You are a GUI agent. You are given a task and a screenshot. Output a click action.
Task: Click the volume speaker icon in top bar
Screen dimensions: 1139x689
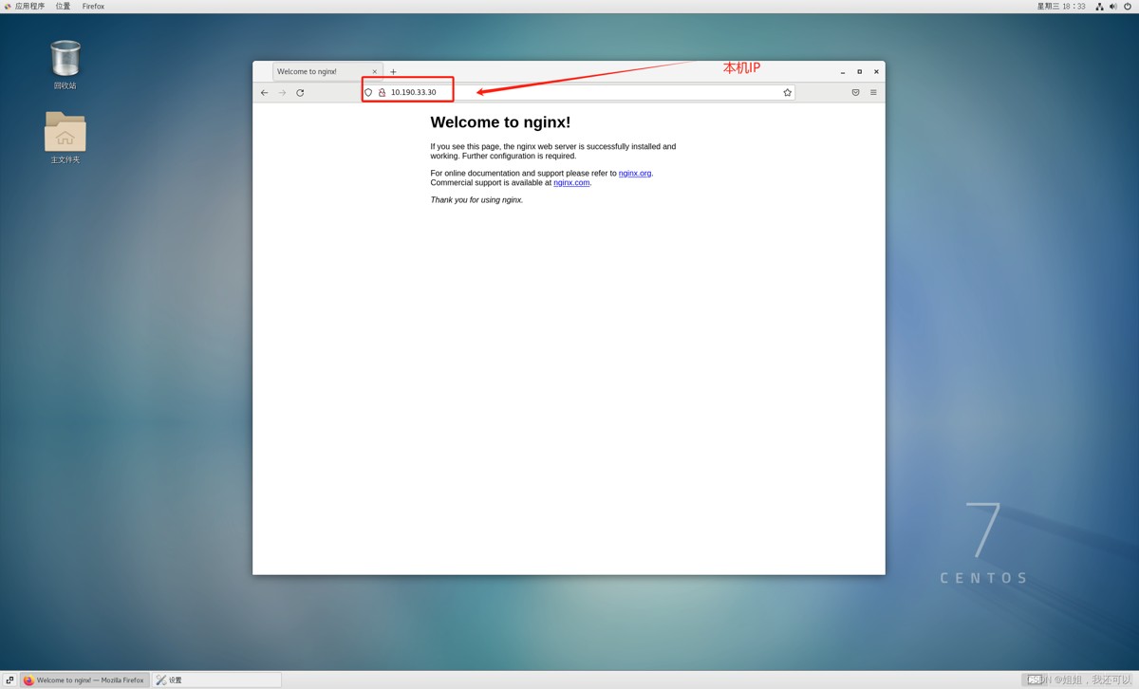[1113, 7]
